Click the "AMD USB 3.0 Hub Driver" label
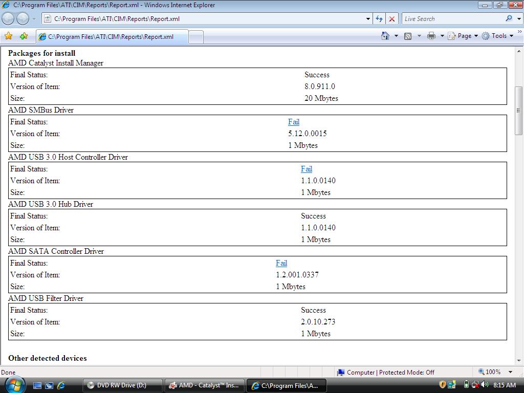524x393 pixels. 51,204
